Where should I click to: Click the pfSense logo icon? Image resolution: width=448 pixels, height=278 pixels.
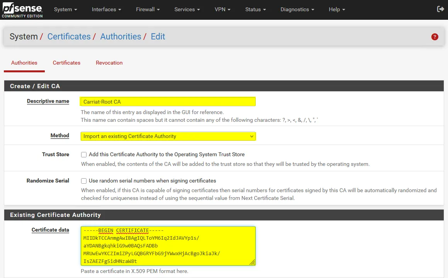[22, 10]
